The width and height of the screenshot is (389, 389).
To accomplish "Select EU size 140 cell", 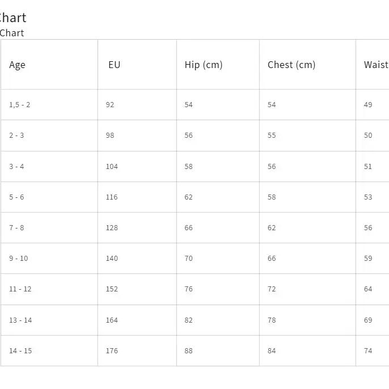I will click(137, 259).
